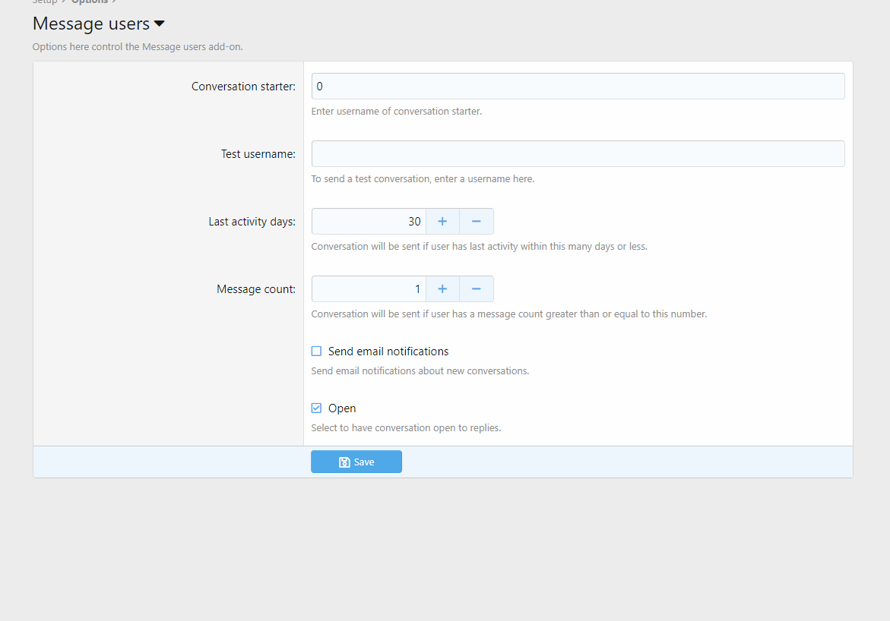Click the 'Open' checkbox label text
Image resolution: width=890 pixels, height=621 pixels.
(342, 408)
